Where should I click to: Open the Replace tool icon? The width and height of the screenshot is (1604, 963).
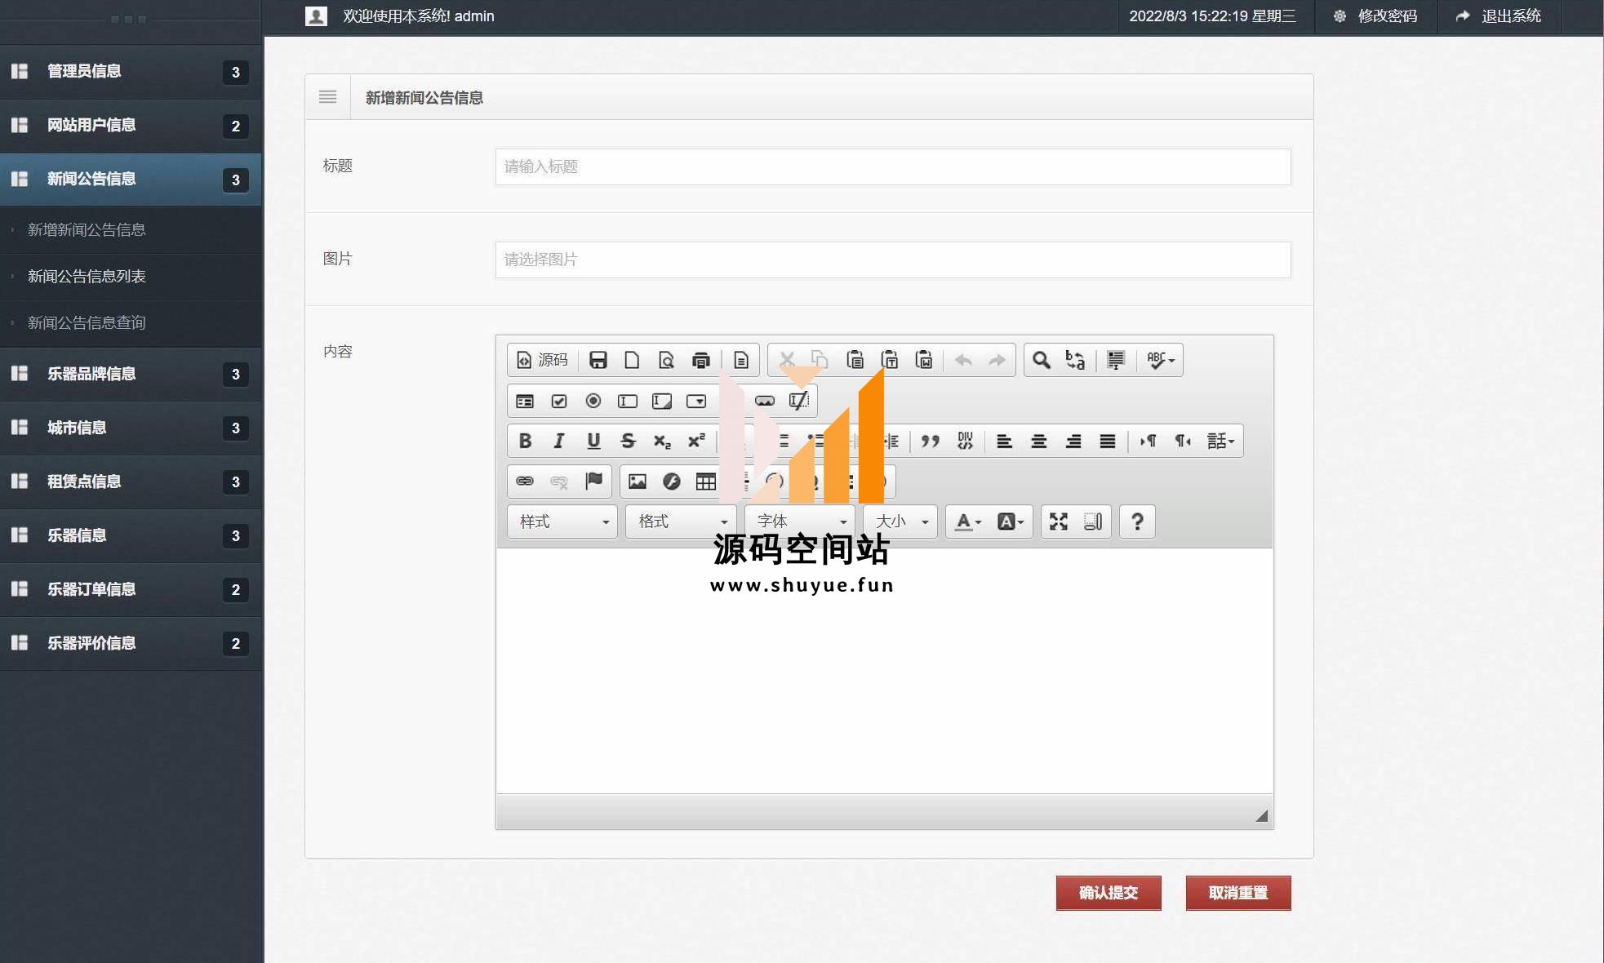[x=1075, y=360]
